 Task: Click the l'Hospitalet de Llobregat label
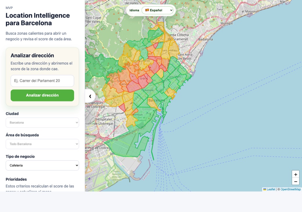point(103,122)
